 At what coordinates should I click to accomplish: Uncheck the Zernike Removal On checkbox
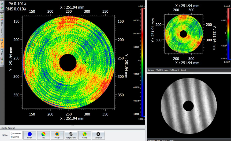click(3, 135)
